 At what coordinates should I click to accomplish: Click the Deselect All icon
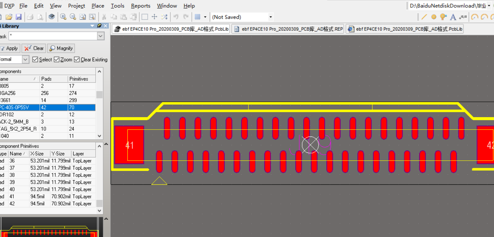pyautogui.click(x=164, y=17)
